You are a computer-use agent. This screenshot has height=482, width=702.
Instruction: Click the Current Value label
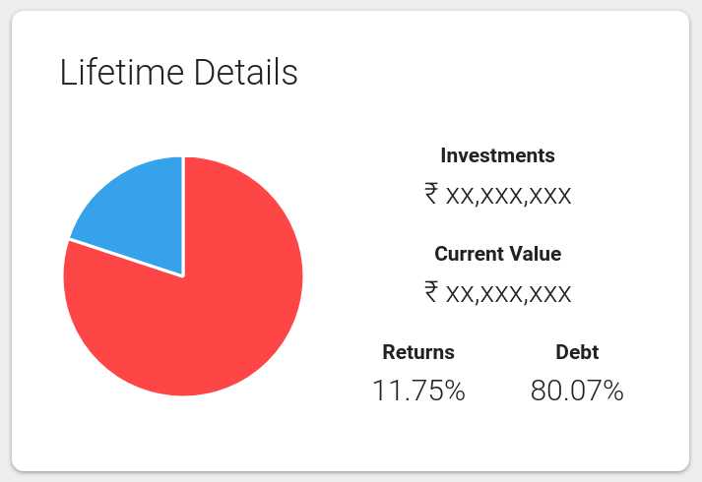[497, 254]
